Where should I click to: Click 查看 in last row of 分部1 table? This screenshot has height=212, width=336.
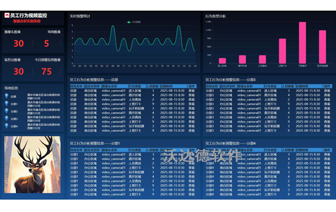tap(192, 194)
